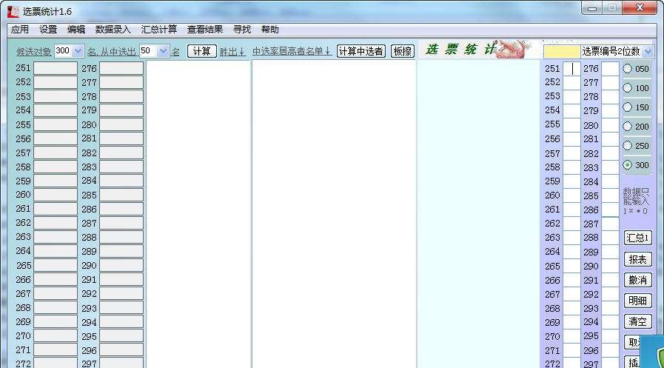
Task: Click the 清空 button
Action: (638, 321)
